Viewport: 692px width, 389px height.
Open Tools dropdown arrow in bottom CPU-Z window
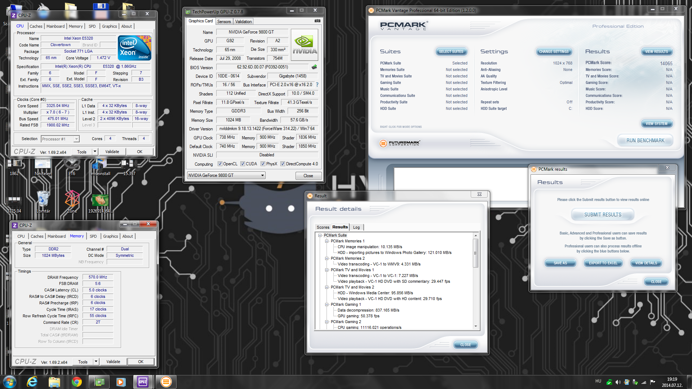(96, 362)
